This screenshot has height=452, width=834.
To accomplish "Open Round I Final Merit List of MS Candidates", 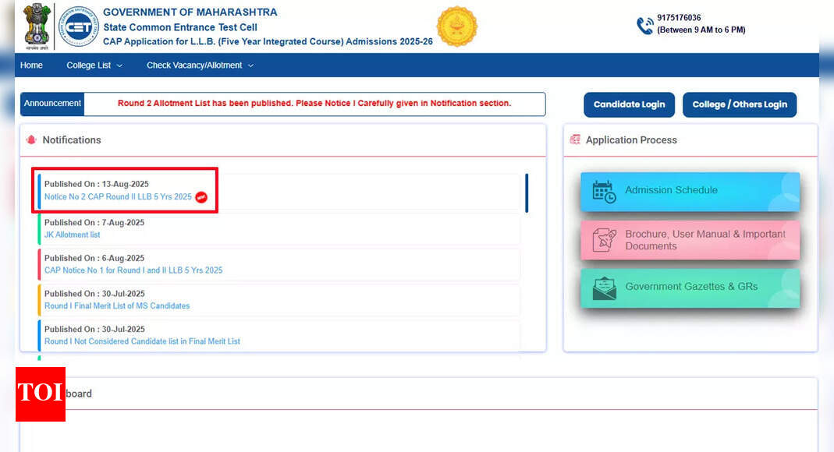I will (x=117, y=306).
